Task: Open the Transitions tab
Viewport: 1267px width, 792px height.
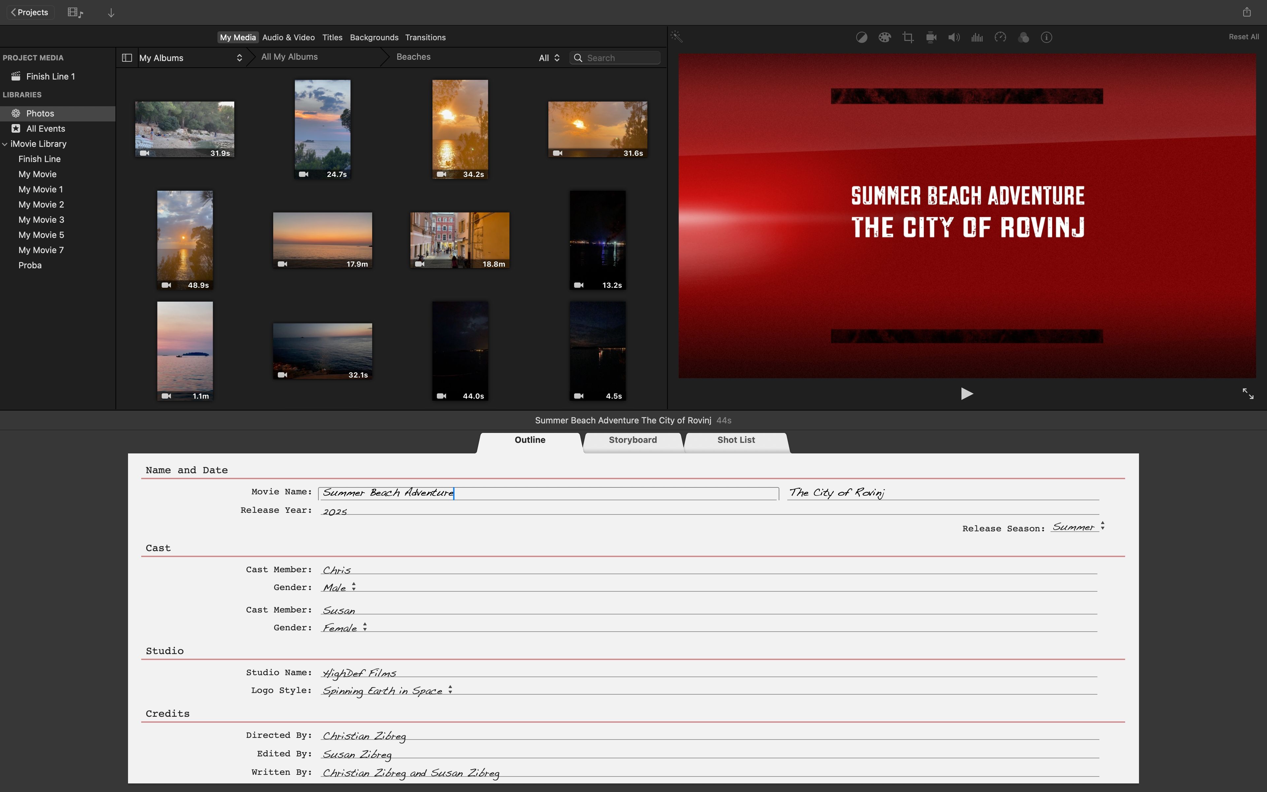Action: click(425, 38)
